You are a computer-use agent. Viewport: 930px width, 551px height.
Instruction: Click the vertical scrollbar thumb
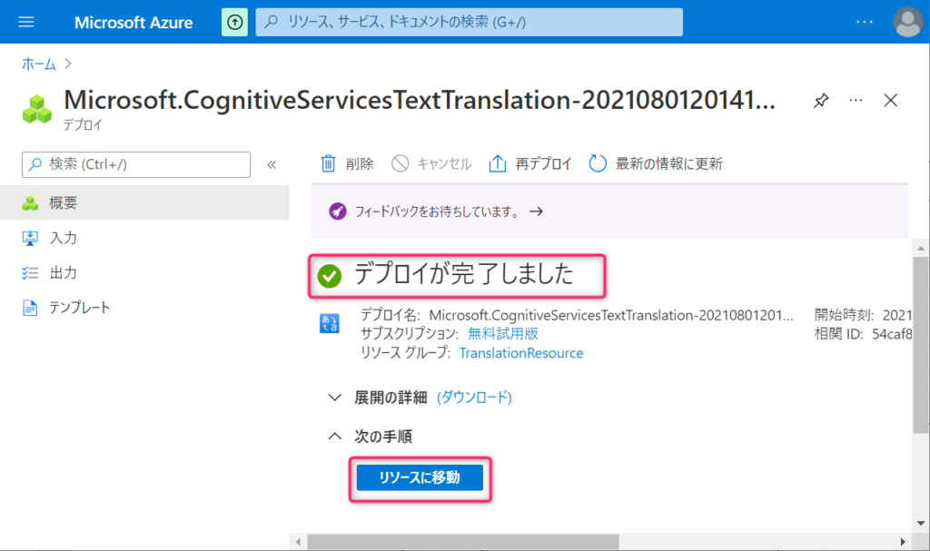tap(921, 345)
